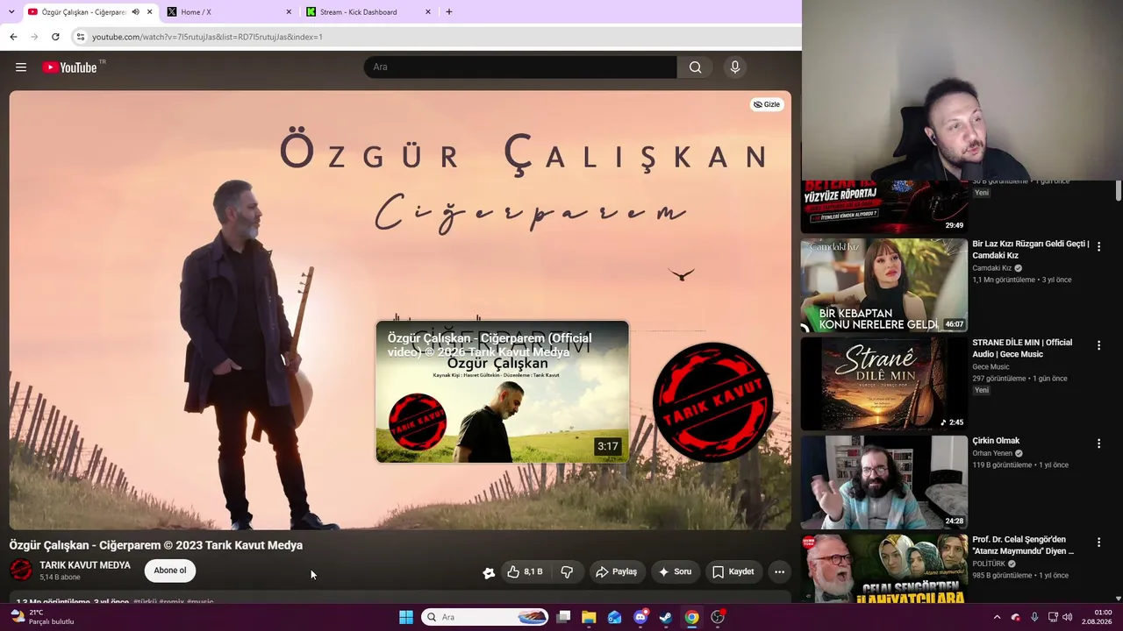Viewport: 1123px width, 631px height.
Task: Open options menu for Celal Şengör video
Action: (x=1098, y=543)
